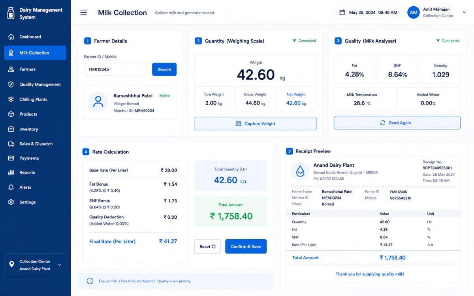
Task: Click the Final Rate ₹ 41.27 value
Action: (x=168, y=241)
